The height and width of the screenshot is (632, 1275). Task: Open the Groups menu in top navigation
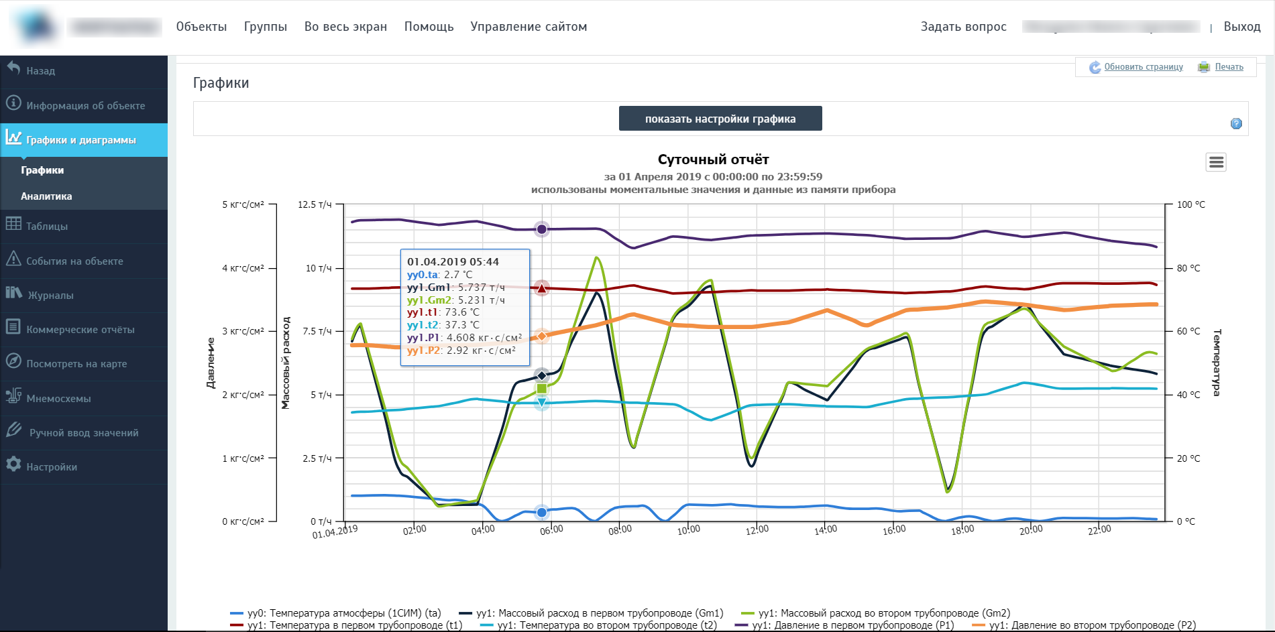click(265, 27)
